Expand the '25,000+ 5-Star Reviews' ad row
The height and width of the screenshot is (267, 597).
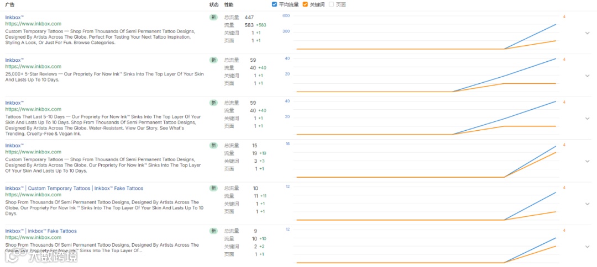(x=588, y=76)
